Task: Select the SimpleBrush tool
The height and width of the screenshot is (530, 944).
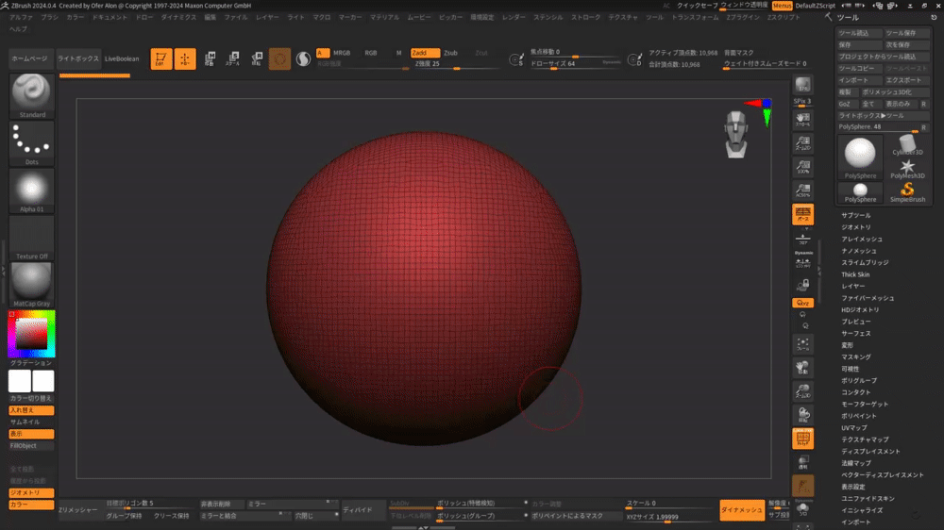Action: tap(907, 192)
